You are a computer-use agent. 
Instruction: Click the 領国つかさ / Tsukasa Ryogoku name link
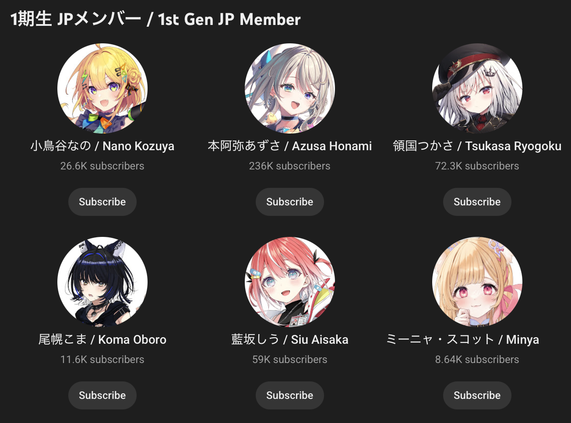tap(477, 146)
